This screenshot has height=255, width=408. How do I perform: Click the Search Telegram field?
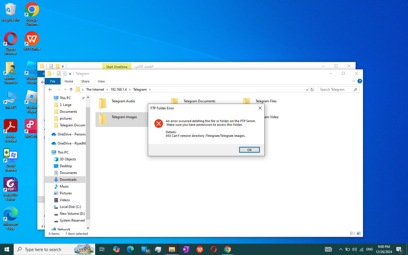(336, 90)
